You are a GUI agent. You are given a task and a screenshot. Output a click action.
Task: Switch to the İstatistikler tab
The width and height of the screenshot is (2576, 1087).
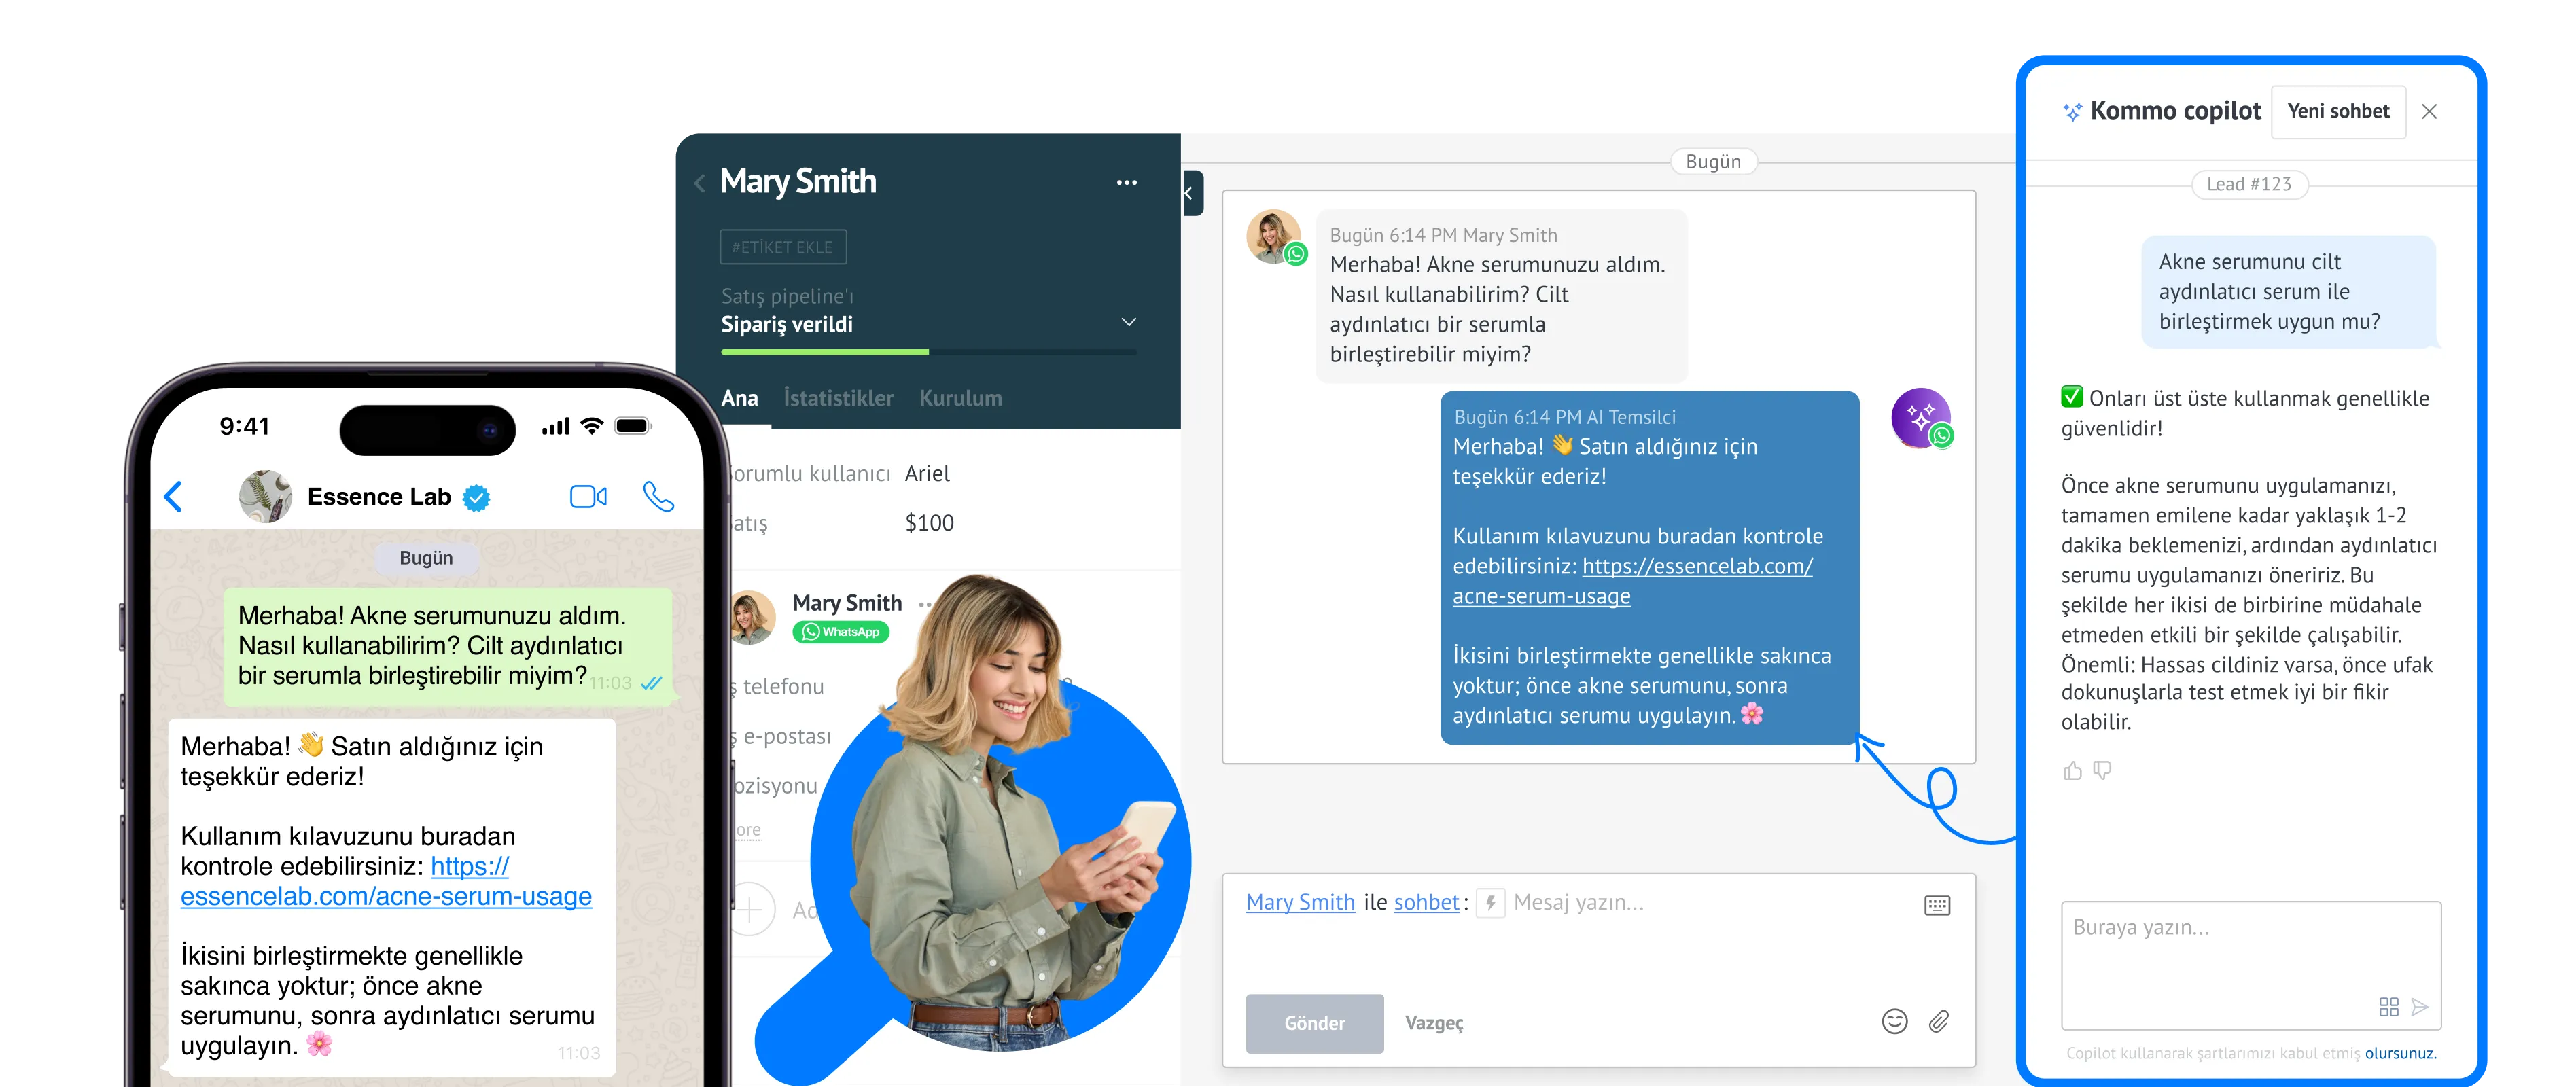pyautogui.click(x=838, y=398)
